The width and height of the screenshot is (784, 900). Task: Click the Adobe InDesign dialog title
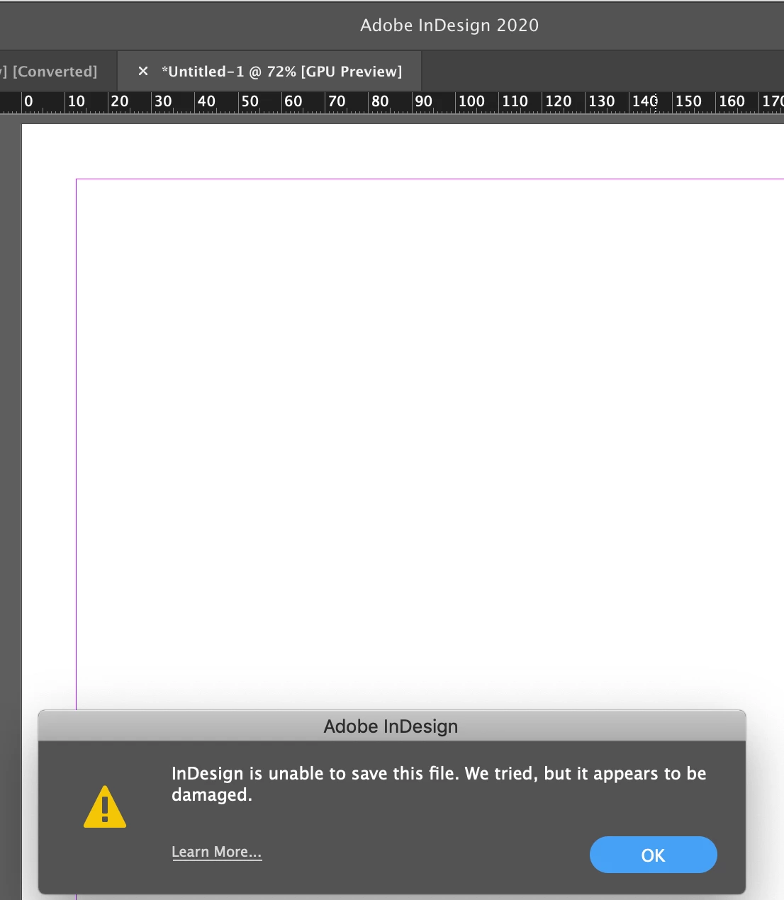coord(391,726)
